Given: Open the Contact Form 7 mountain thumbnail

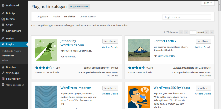Looking at the screenshot, I should (139, 50).
